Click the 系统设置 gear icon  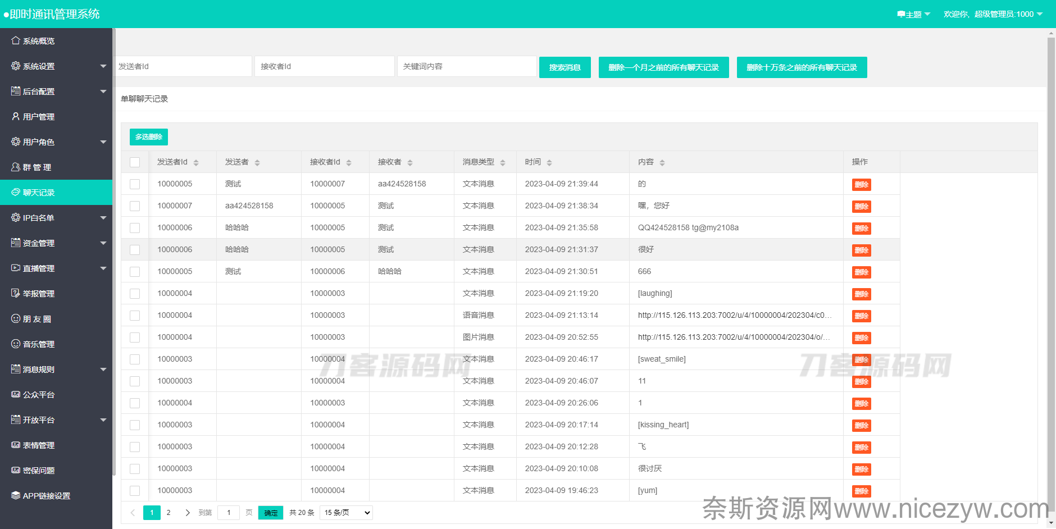(x=16, y=66)
